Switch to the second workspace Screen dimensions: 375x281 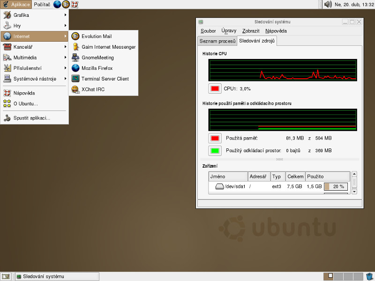[x=338, y=276]
